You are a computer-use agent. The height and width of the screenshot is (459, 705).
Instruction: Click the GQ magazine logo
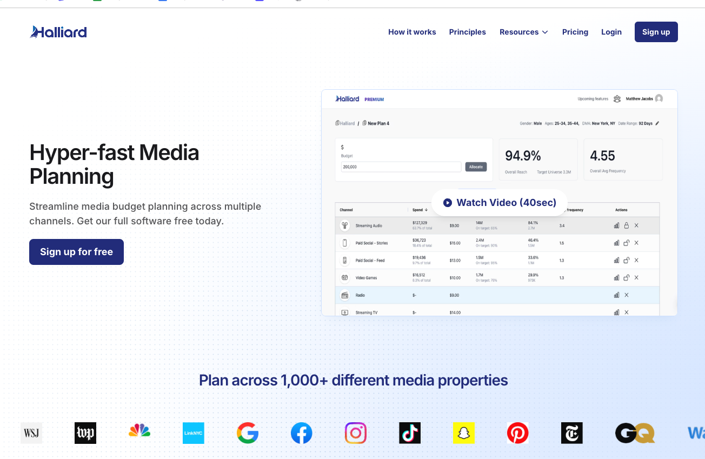click(635, 433)
